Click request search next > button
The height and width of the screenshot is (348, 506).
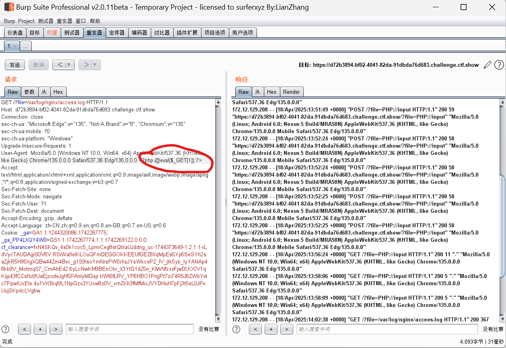(x=56, y=329)
